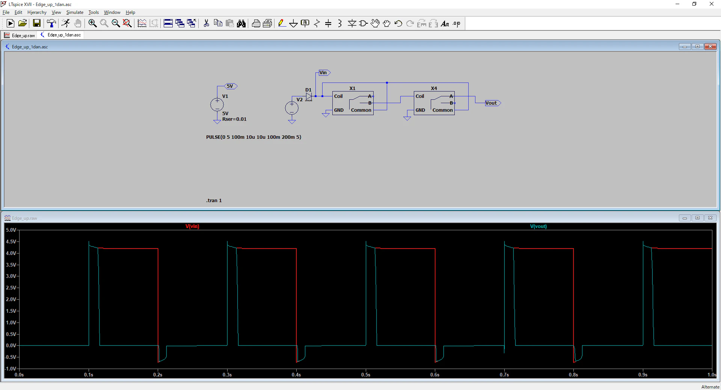Click the zoom-in magnifier icon
The image size is (721, 390).
click(x=92, y=24)
